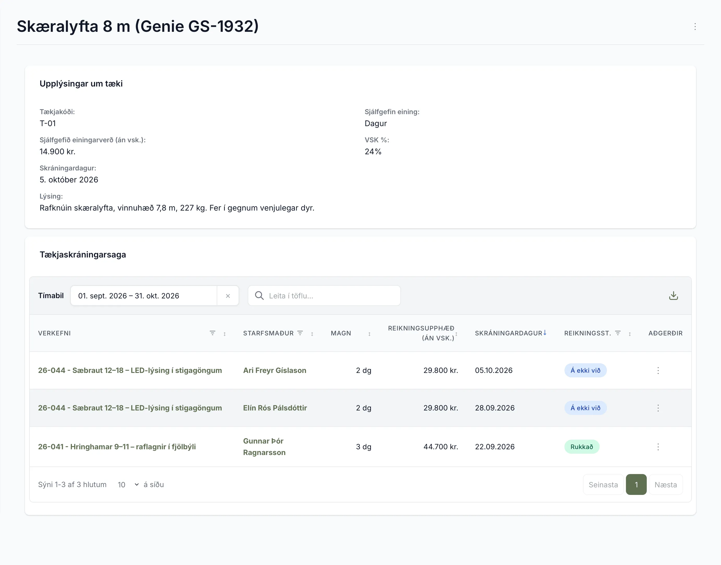Screen dimensions: 721x565
Task: Click the VSK value 24%
Action: (373, 151)
